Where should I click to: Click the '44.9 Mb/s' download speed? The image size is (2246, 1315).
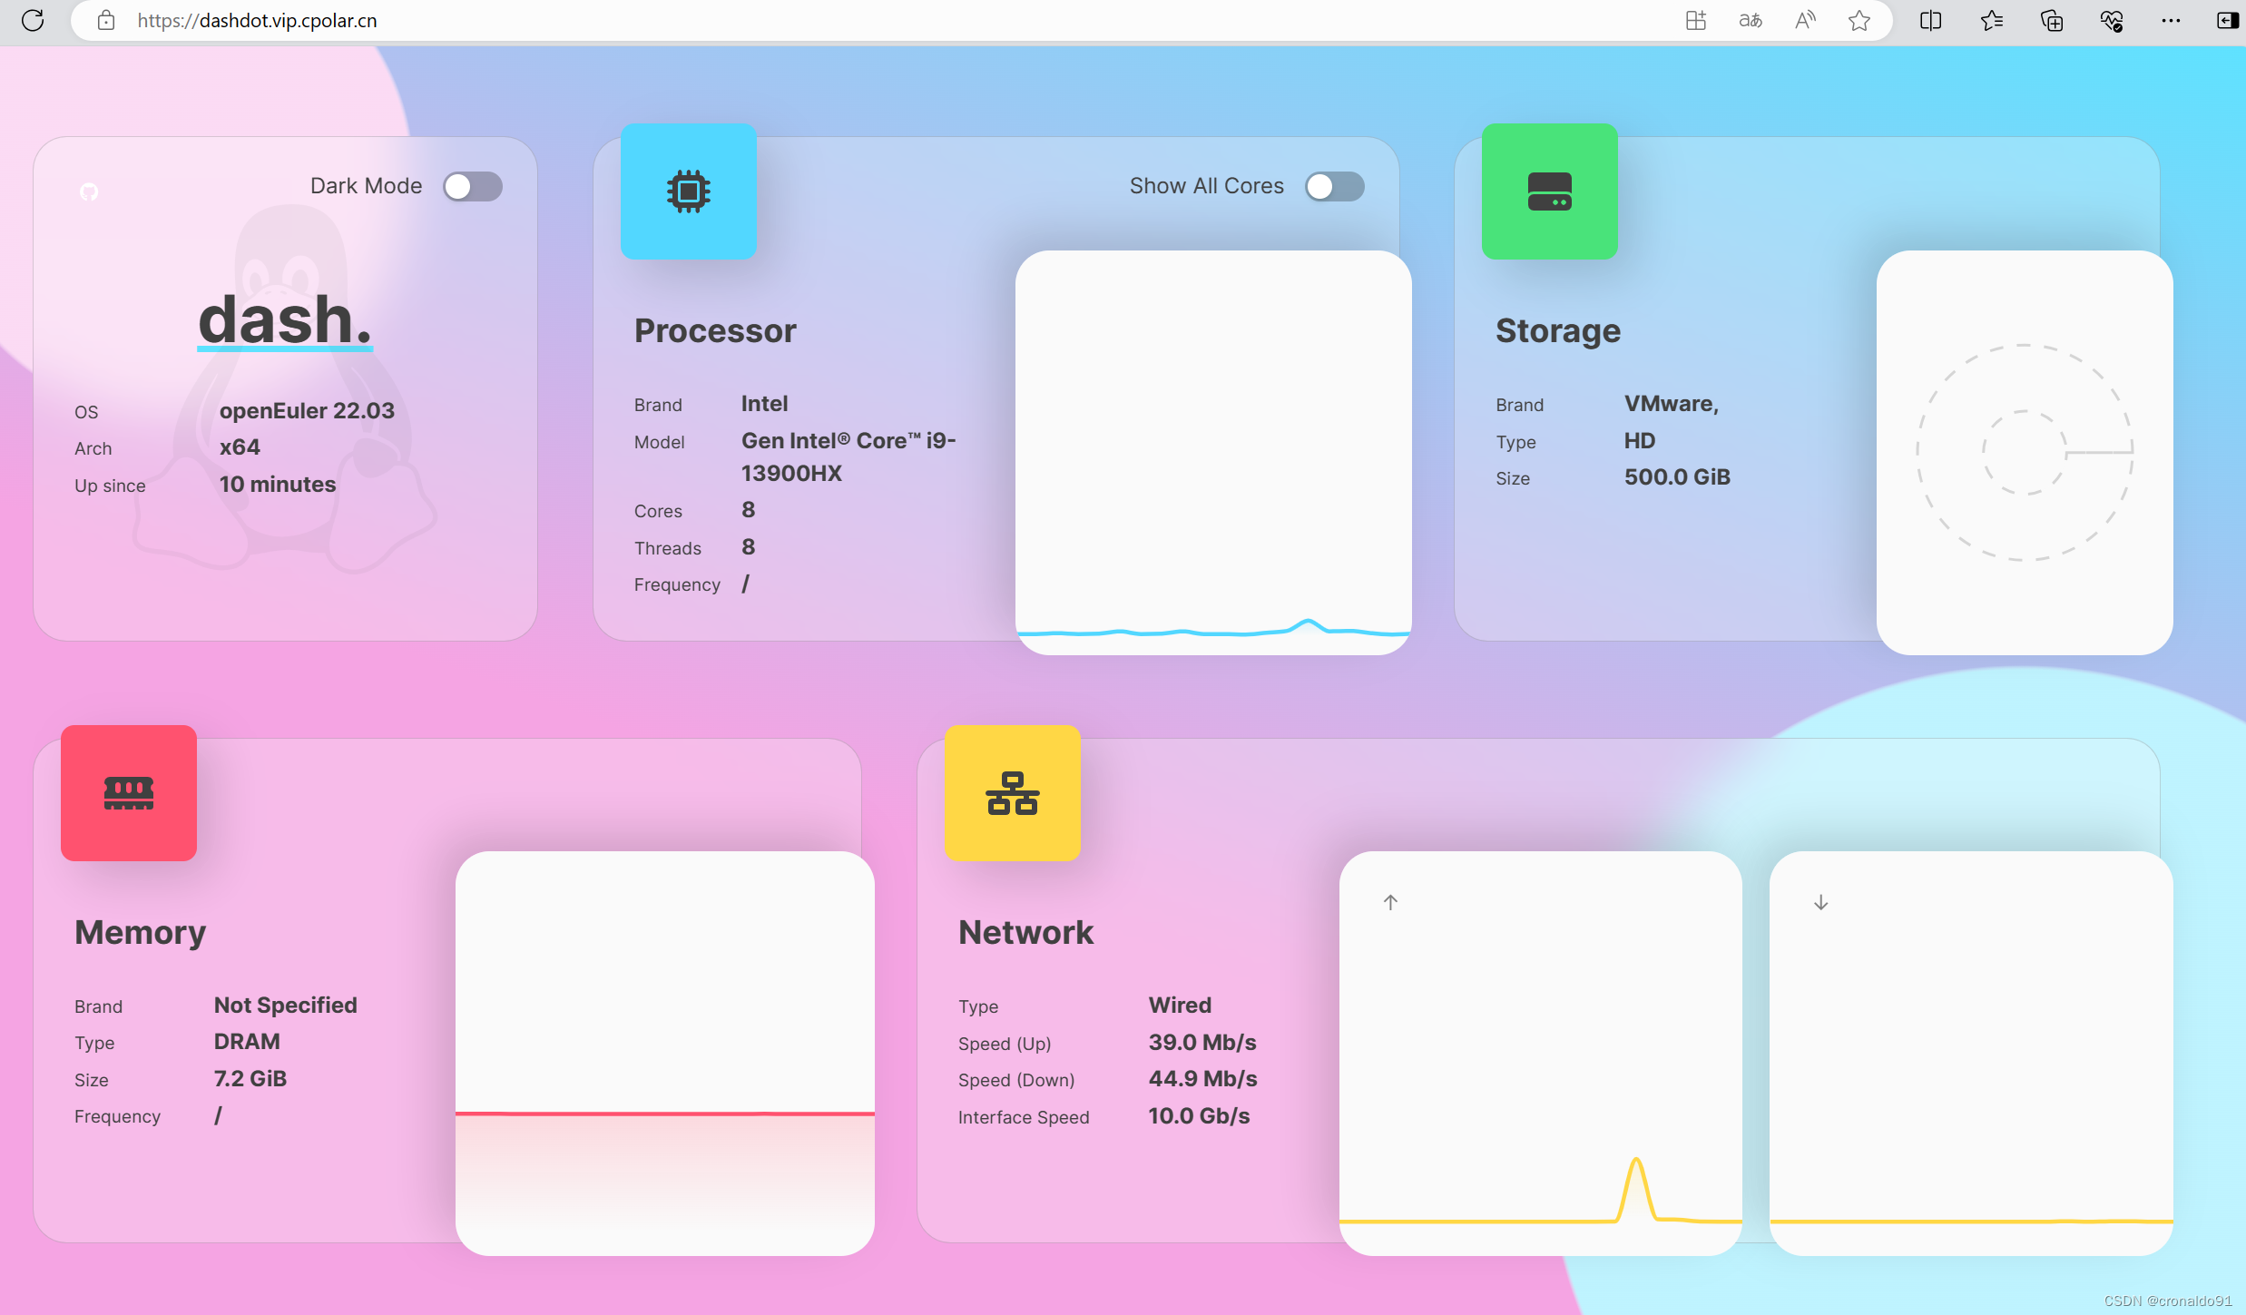pos(1202,1078)
